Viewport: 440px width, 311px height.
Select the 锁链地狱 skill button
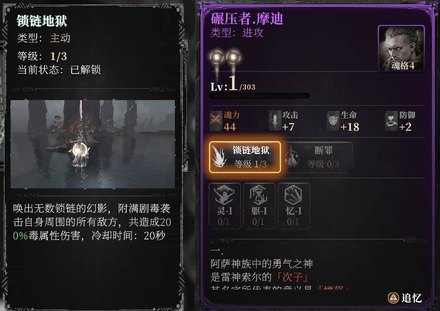[x=245, y=157]
